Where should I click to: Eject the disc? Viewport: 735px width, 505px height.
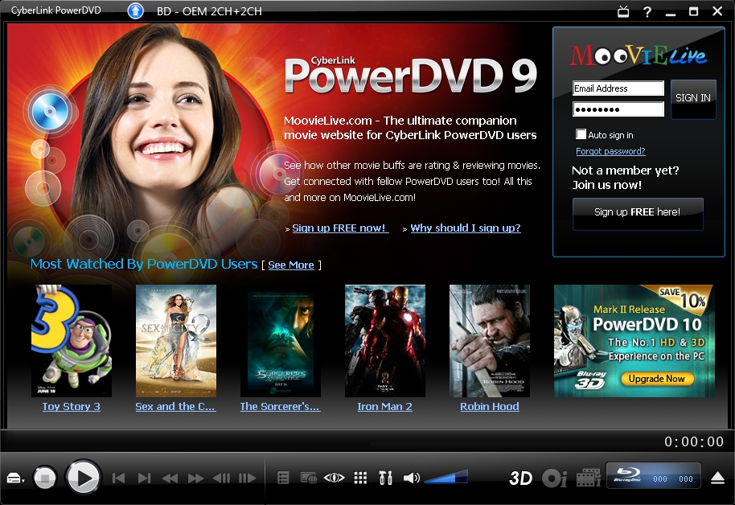[x=717, y=478]
